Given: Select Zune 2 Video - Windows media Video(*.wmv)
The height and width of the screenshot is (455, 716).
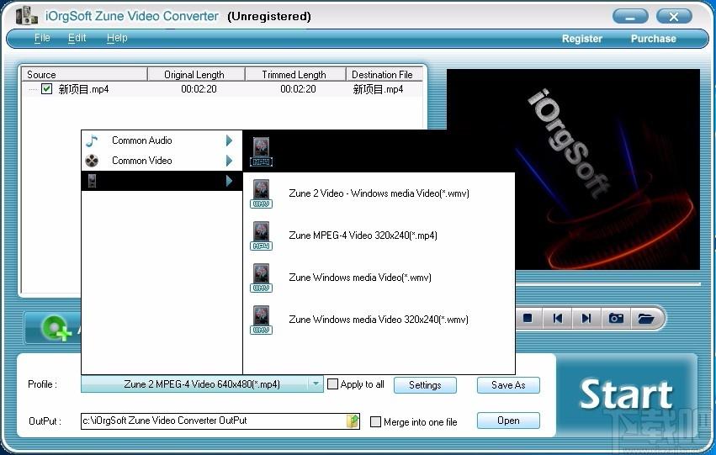Looking at the screenshot, I should coord(379,193).
